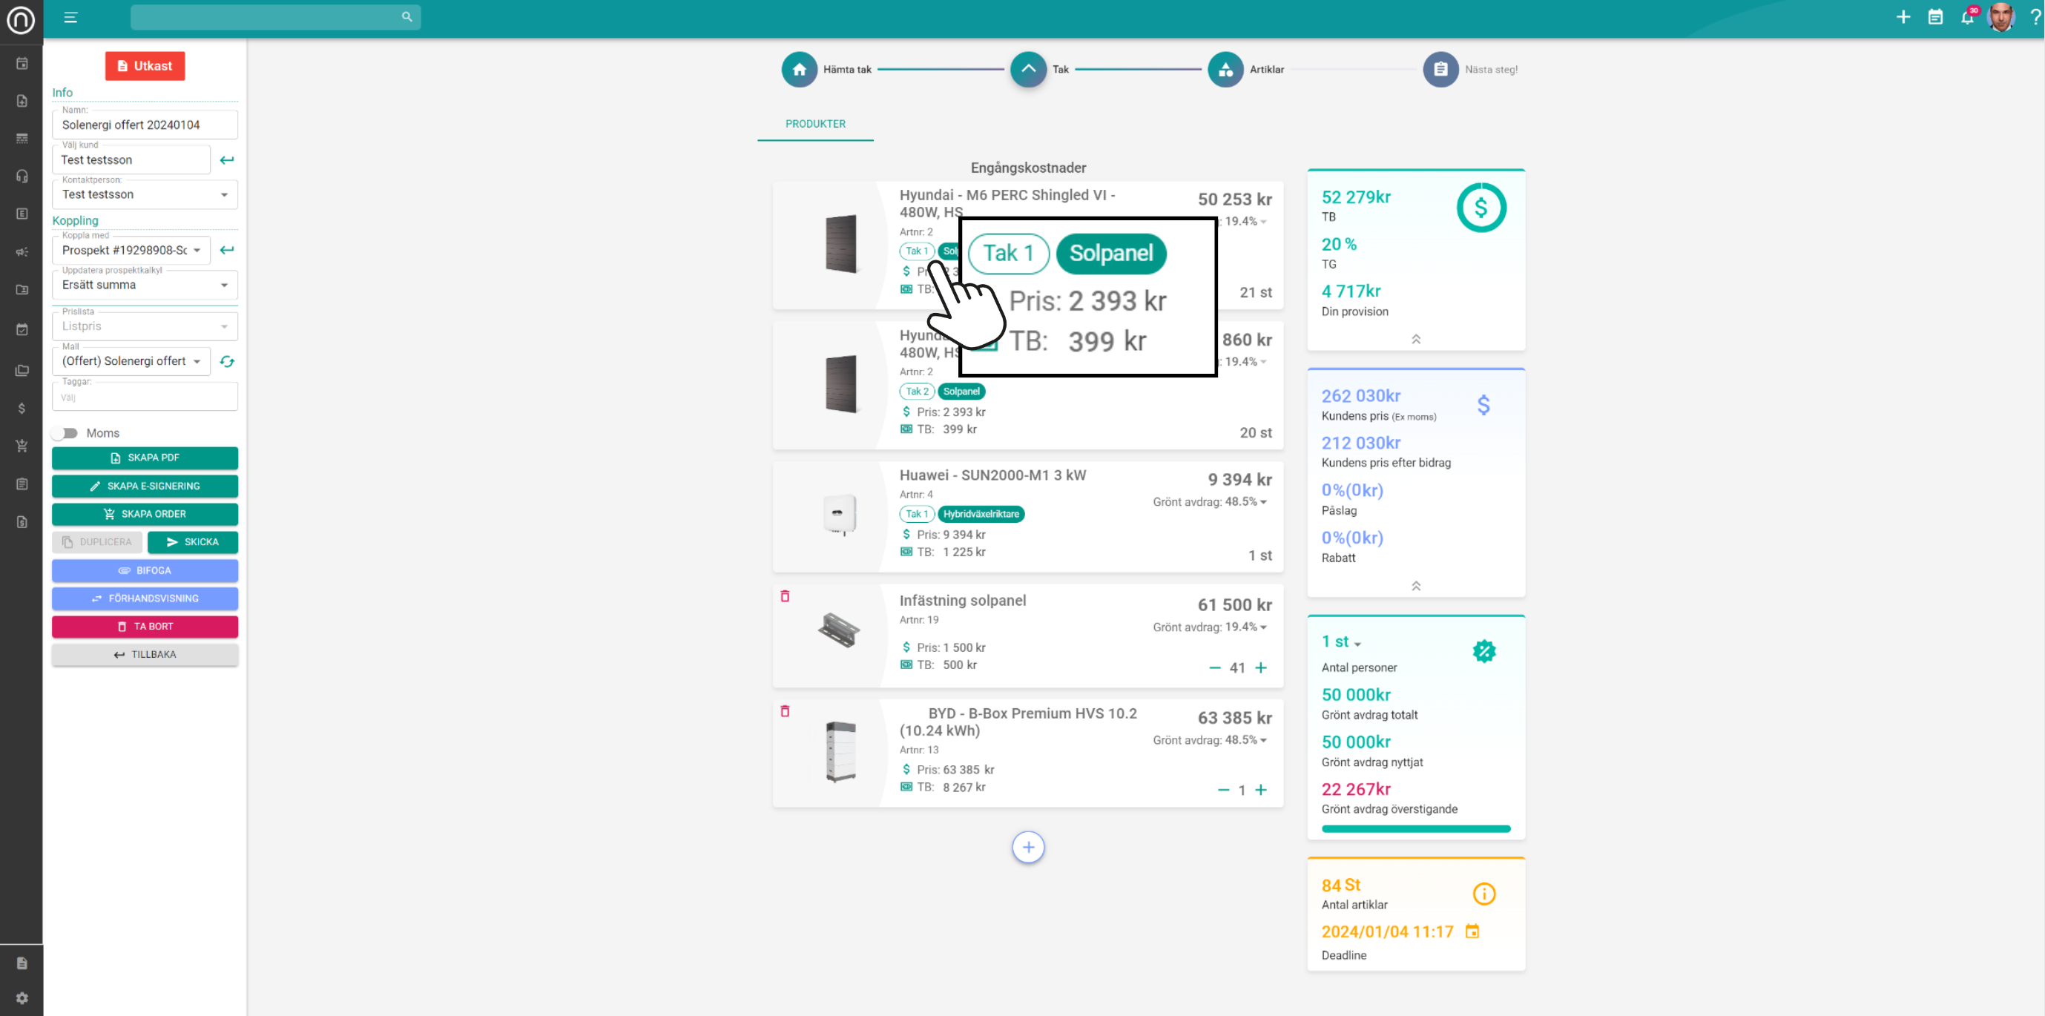
Task: Open the Uppdatera prospektkalkyl dropdown
Action: (x=145, y=285)
